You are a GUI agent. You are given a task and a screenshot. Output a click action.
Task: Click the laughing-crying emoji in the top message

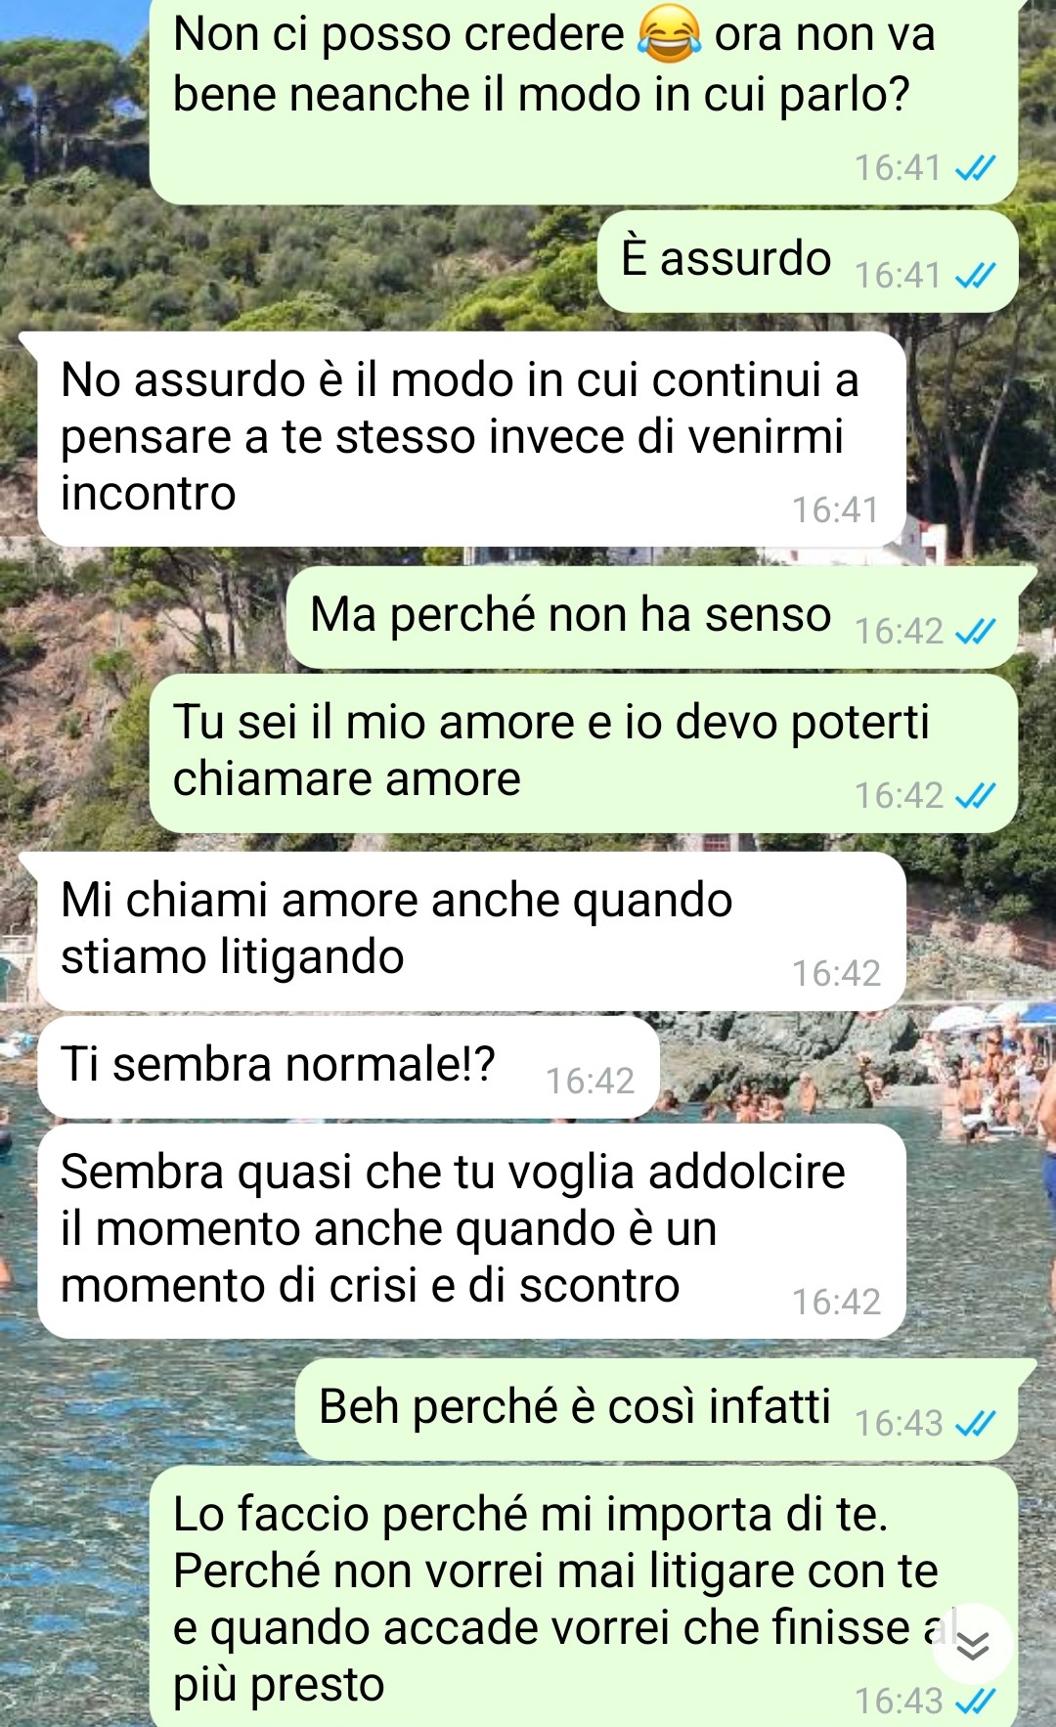pos(669,35)
